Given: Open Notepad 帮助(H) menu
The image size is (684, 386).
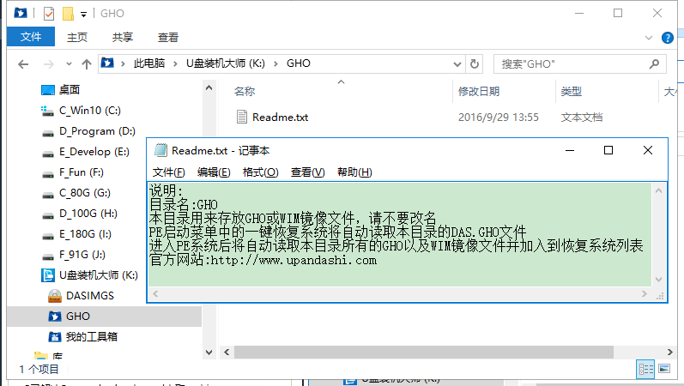Looking at the screenshot, I should point(354,172).
